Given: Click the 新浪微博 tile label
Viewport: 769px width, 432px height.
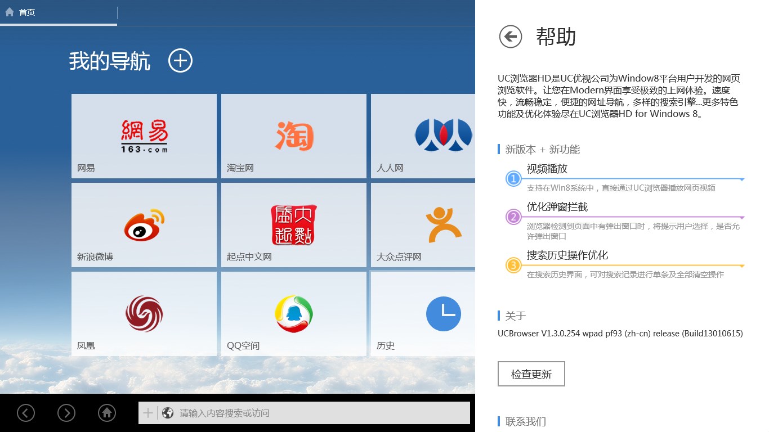Looking at the screenshot, I should (x=95, y=257).
